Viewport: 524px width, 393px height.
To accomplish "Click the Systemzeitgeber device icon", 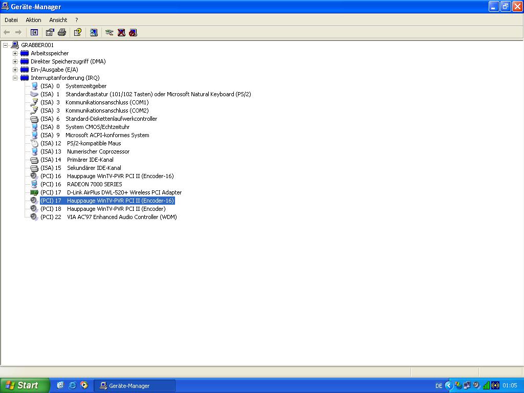I will 34,86.
